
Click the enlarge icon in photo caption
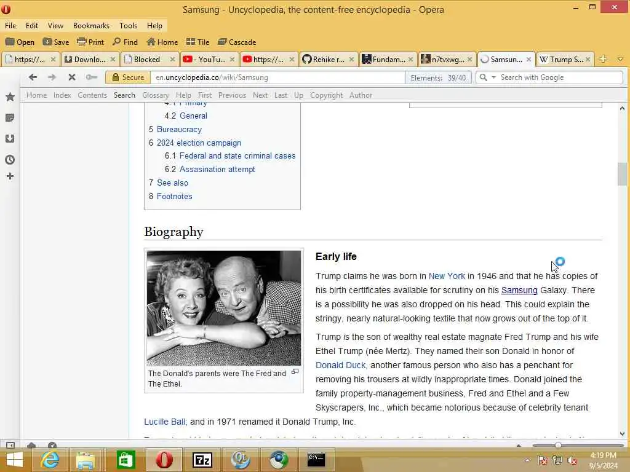(x=295, y=372)
